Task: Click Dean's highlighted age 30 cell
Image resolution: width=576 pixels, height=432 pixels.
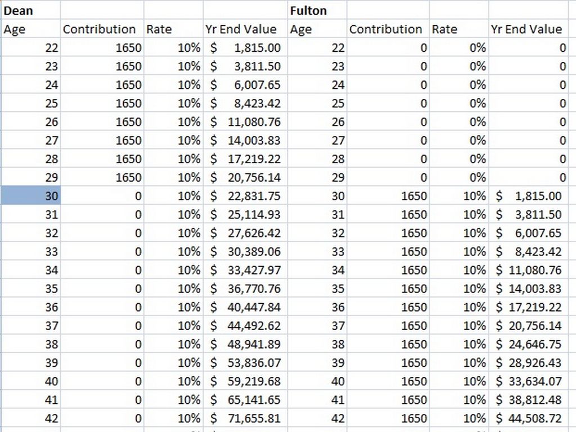Action: click(30, 196)
